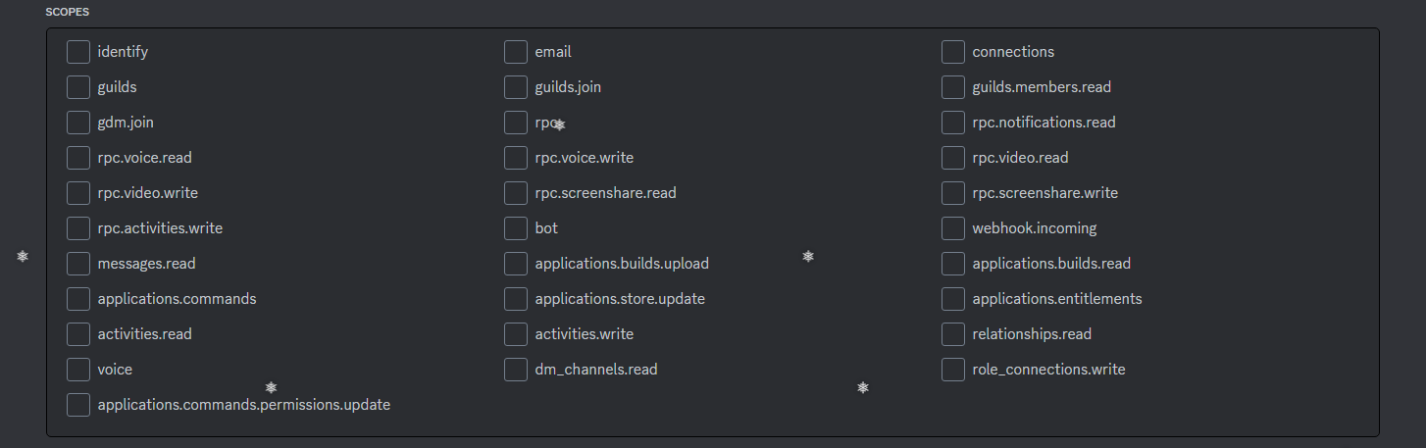Enable the rpc.notifications.read scope
This screenshot has height=448, width=1426.
tap(953, 123)
